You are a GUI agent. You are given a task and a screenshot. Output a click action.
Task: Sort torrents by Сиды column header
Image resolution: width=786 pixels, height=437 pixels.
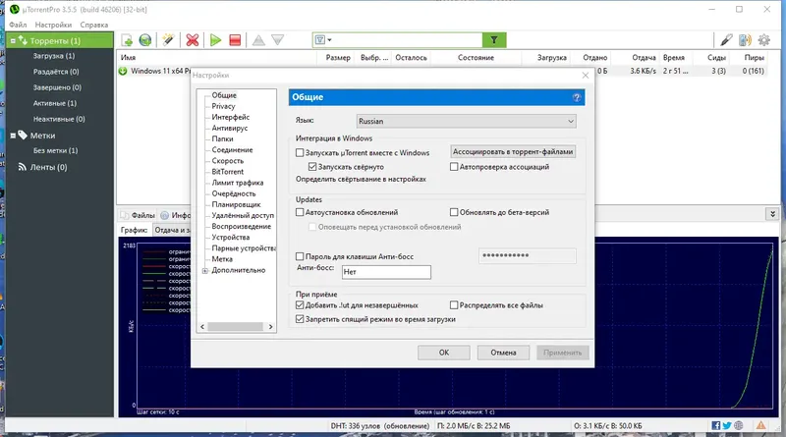pos(716,58)
